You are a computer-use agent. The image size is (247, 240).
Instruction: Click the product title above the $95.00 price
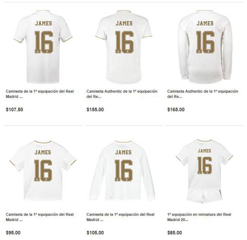coord(40,217)
